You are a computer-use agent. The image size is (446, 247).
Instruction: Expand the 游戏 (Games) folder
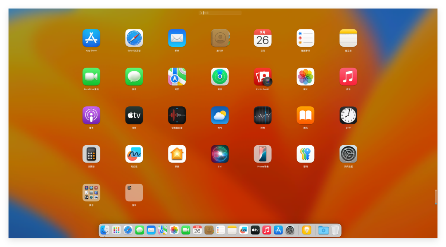134,192
